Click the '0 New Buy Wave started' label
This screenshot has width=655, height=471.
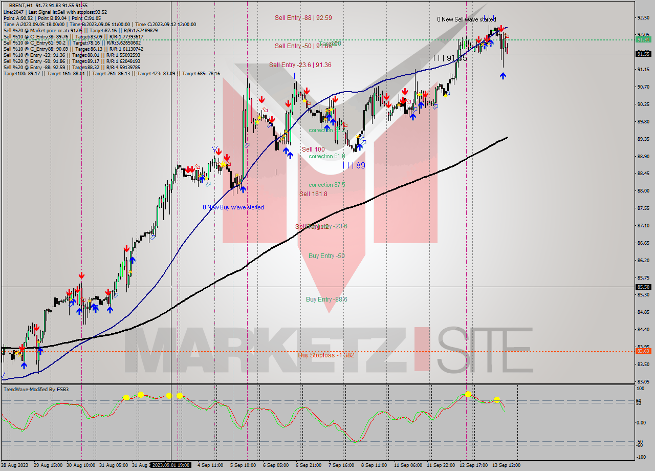tap(233, 207)
